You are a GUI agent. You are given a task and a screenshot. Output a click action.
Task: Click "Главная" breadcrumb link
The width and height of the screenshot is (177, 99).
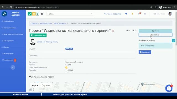point(34,23)
